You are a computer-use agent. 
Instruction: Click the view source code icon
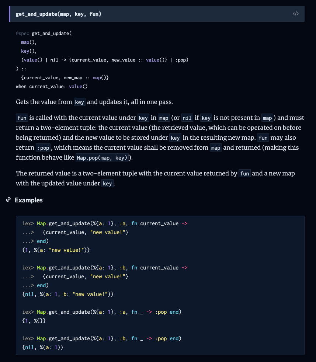pyautogui.click(x=295, y=14)
